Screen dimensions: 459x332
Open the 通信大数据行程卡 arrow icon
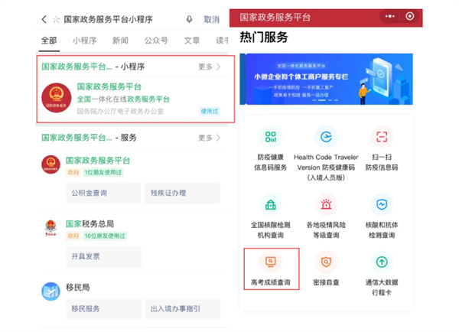[x=382, y=262]
